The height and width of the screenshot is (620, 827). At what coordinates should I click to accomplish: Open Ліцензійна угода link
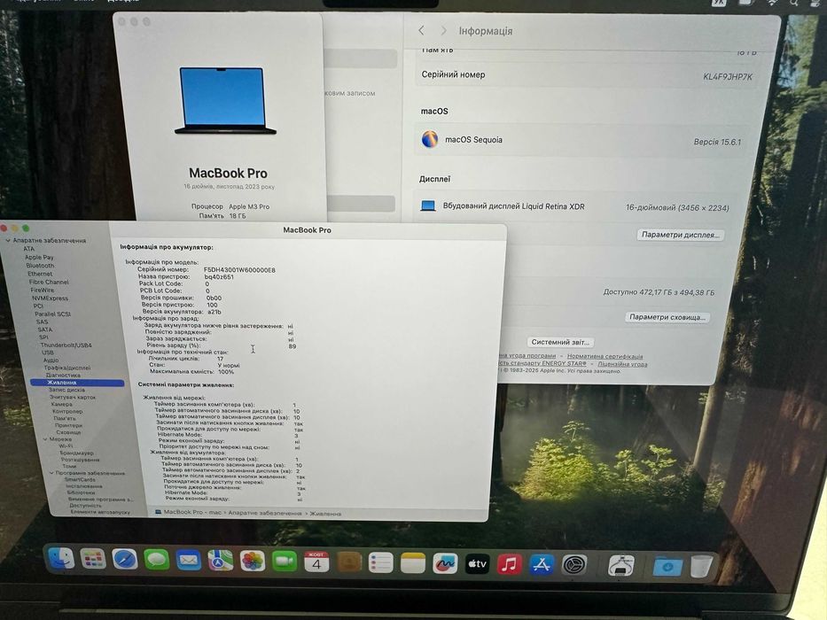click(x=622, y=364)
